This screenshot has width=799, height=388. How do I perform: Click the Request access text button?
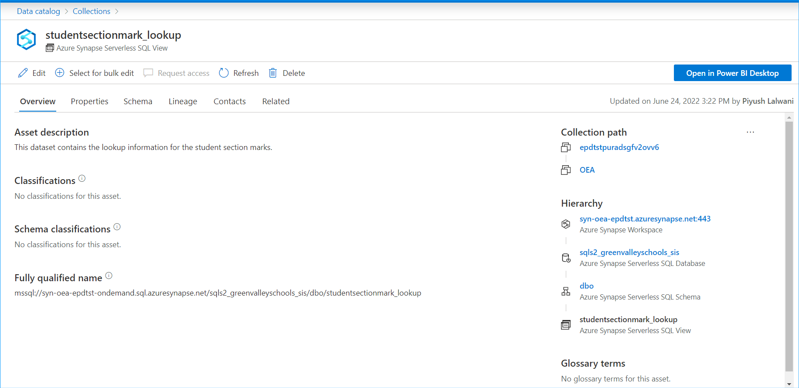tap(184, 73)
